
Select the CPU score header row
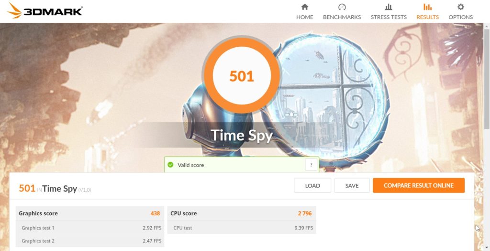[242, 214]
